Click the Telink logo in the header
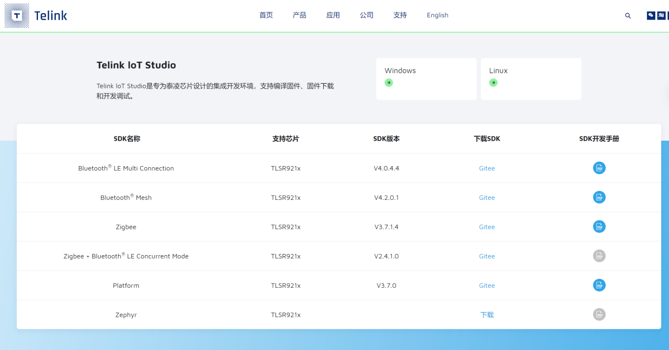The width and height of the screenshot is (669, 350). tap(36, 15)
